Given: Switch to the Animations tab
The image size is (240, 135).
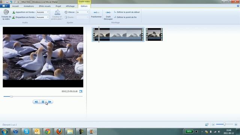Looking at the screenshot, I should (x=29, y=6).
